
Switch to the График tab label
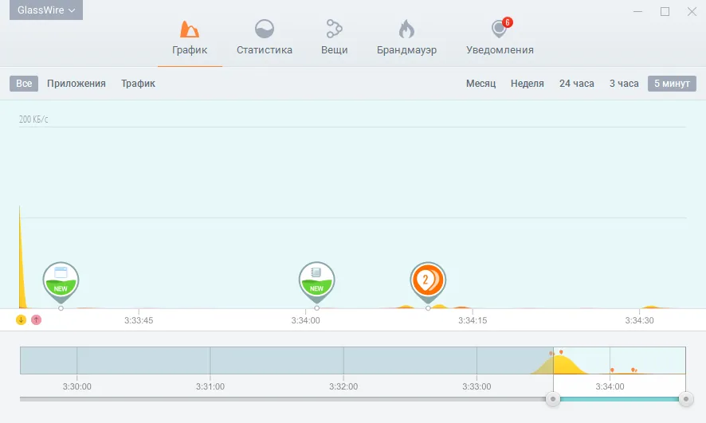point(190,50)
